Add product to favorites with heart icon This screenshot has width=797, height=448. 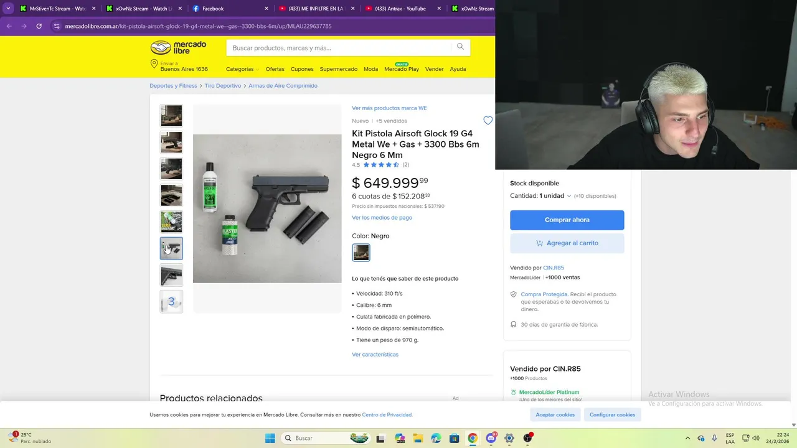pyautogui.click(x=488, y=121)
